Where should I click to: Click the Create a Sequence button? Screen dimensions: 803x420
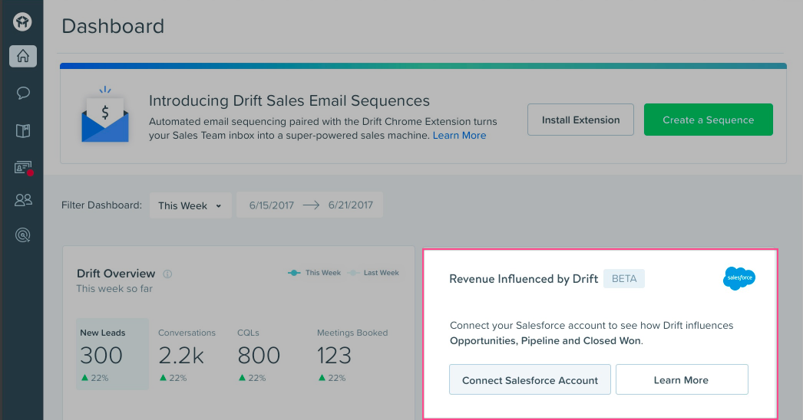click(x=709, y=120)
